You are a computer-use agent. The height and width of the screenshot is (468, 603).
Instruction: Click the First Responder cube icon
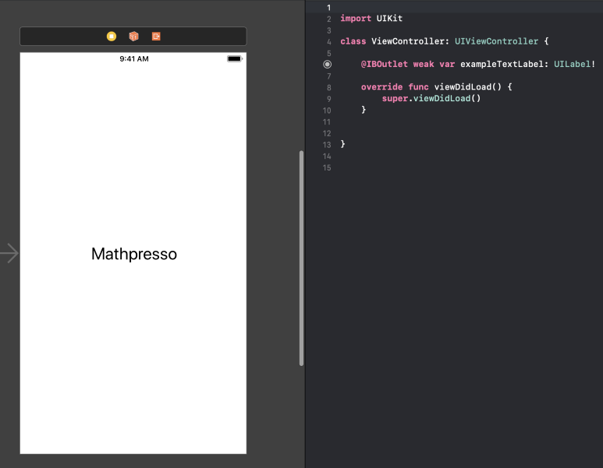point(133,37)
